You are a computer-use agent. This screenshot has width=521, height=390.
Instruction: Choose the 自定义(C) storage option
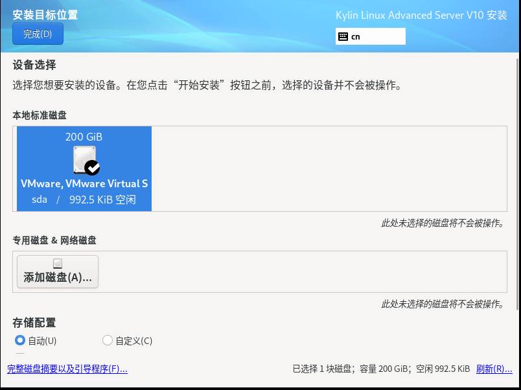click(108, 341)
